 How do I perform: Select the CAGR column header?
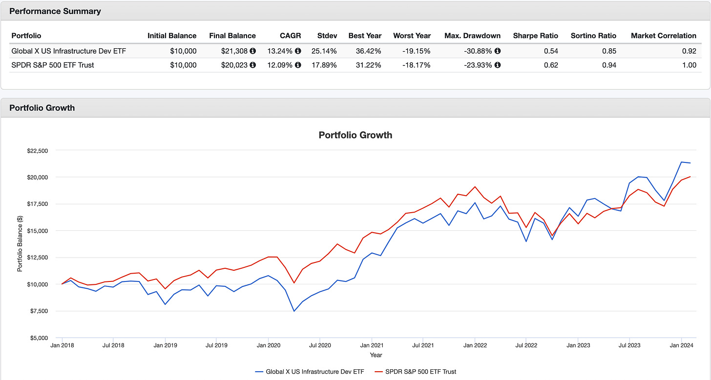pyautogui.click(x=291, y=36)
